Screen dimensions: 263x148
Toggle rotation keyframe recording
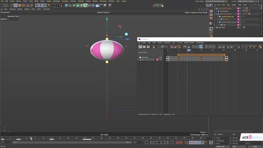coord(198,143)
